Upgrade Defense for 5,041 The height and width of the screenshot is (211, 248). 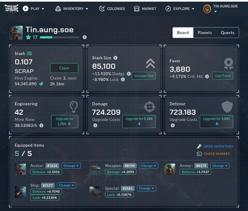pos(217,121)
